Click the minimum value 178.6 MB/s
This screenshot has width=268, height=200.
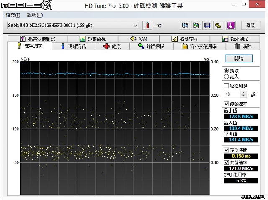tap(241, 117)
